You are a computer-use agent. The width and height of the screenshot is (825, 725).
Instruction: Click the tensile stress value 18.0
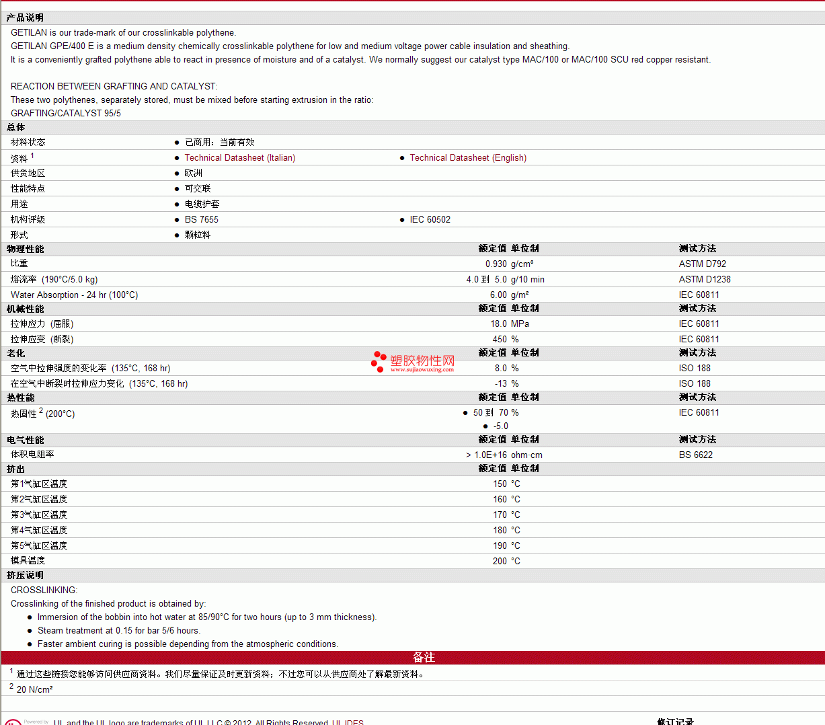coord(498,324)
